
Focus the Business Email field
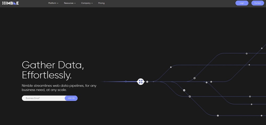point(43,98)
